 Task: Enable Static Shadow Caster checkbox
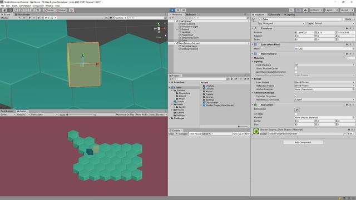[296, 68]
